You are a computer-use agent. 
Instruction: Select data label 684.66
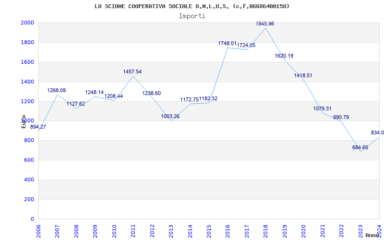tap(360, 147)
